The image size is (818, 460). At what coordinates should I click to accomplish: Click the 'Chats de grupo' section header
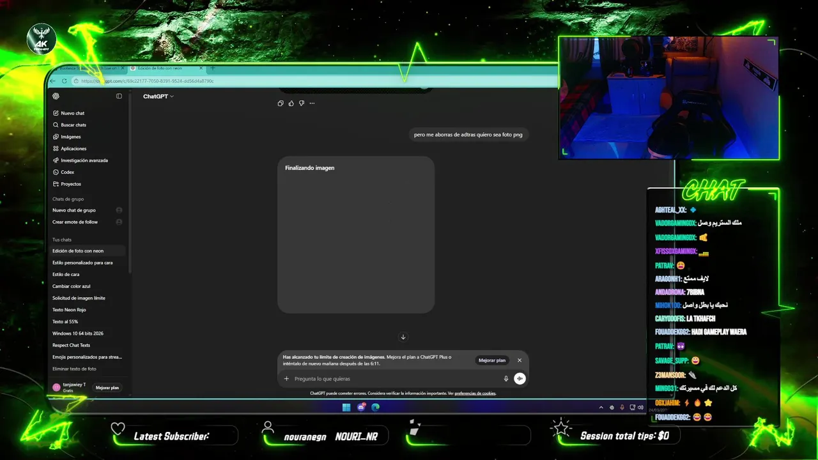[x=68, y=199]
